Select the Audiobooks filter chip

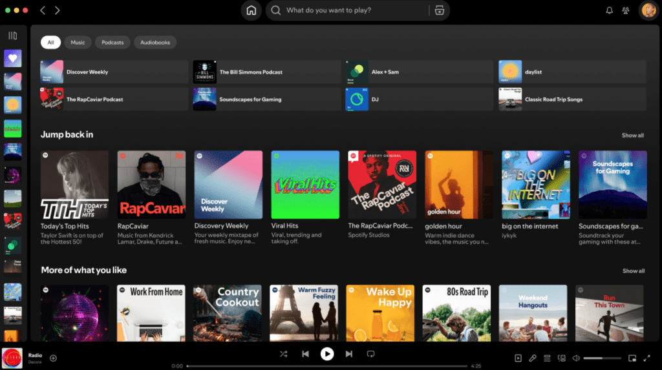click(155, 42)
